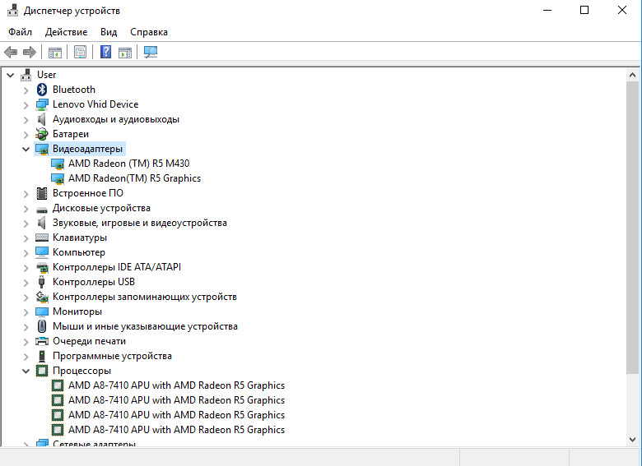Select the Дисковые устройства label
The image size is (642, 466).
coord(101,208)
